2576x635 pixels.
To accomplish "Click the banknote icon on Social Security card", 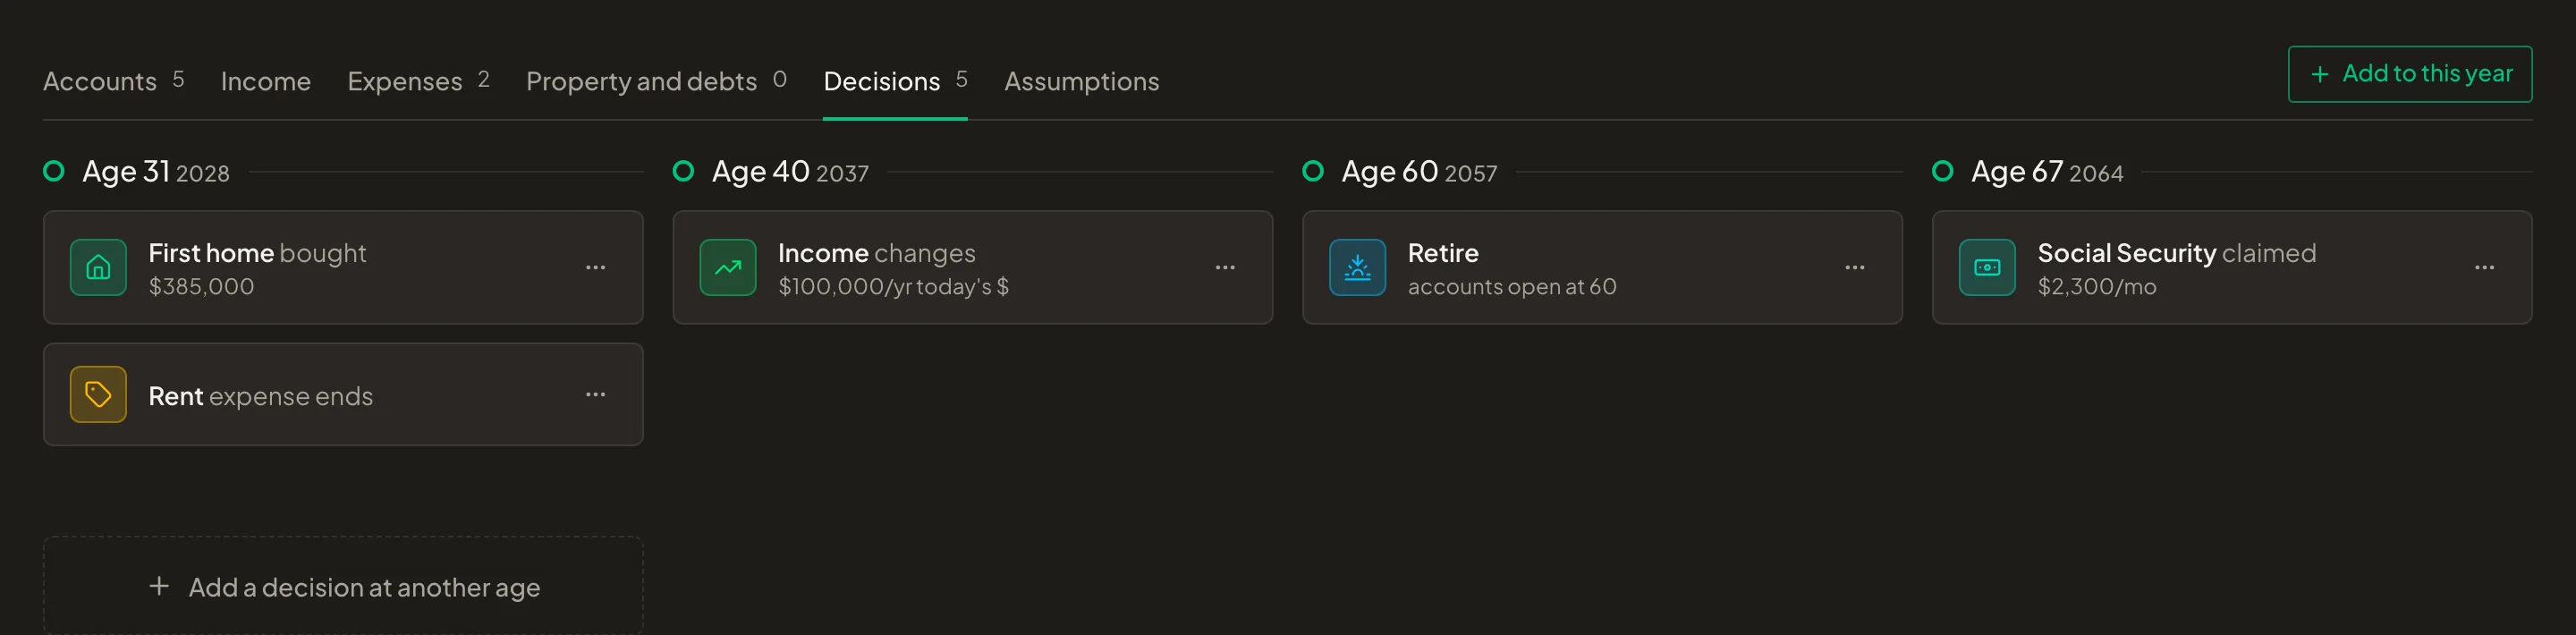I will click(1987, 267).
